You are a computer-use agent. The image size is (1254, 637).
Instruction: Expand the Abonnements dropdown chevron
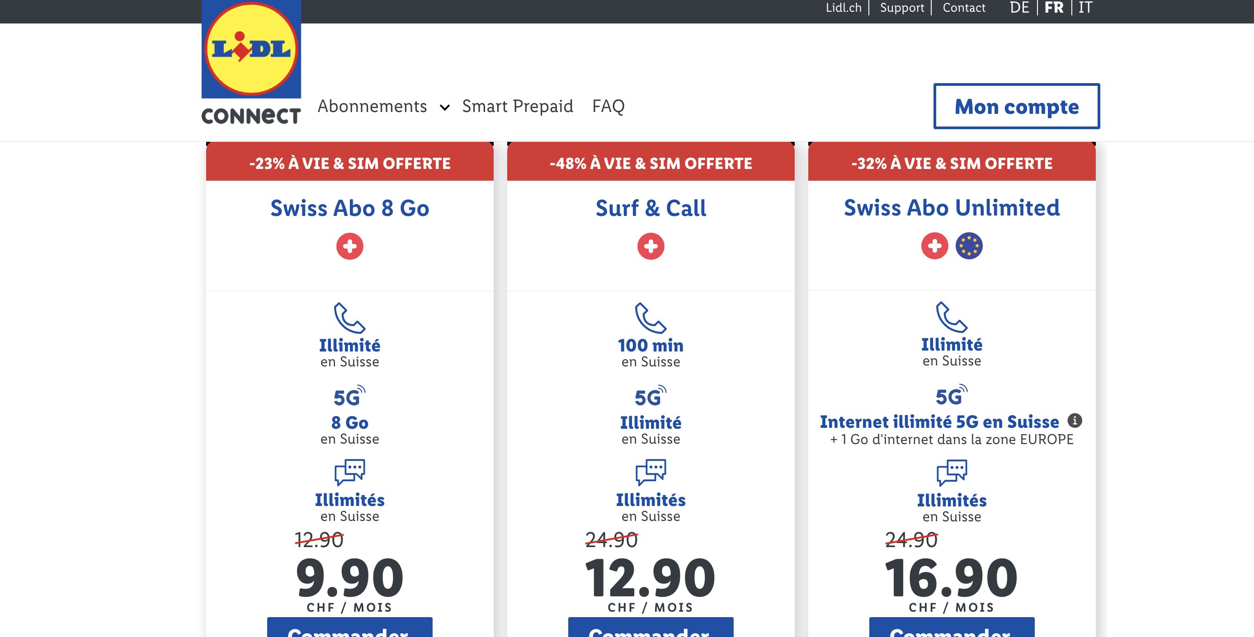click(x=444, y=108)
